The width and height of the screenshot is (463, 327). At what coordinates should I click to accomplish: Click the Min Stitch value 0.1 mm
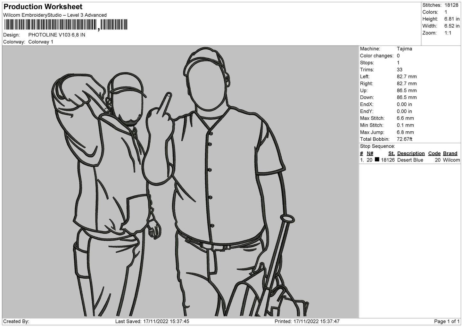tap(405, 125)
